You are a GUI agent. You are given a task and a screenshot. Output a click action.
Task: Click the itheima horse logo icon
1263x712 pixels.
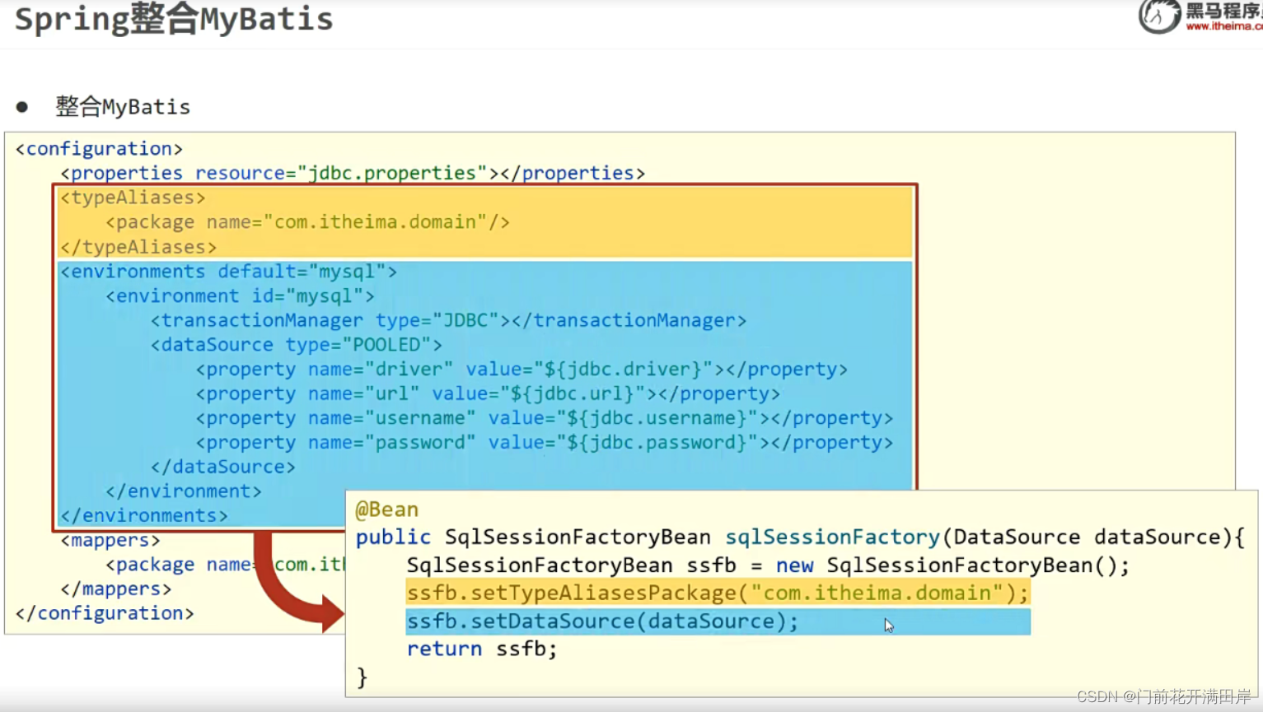click(1159, 16)
